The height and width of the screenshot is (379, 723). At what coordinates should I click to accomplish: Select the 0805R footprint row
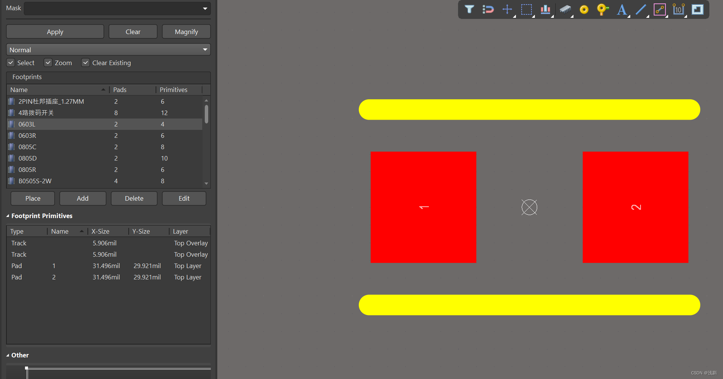pyautogui.click(x=104, y=170)
